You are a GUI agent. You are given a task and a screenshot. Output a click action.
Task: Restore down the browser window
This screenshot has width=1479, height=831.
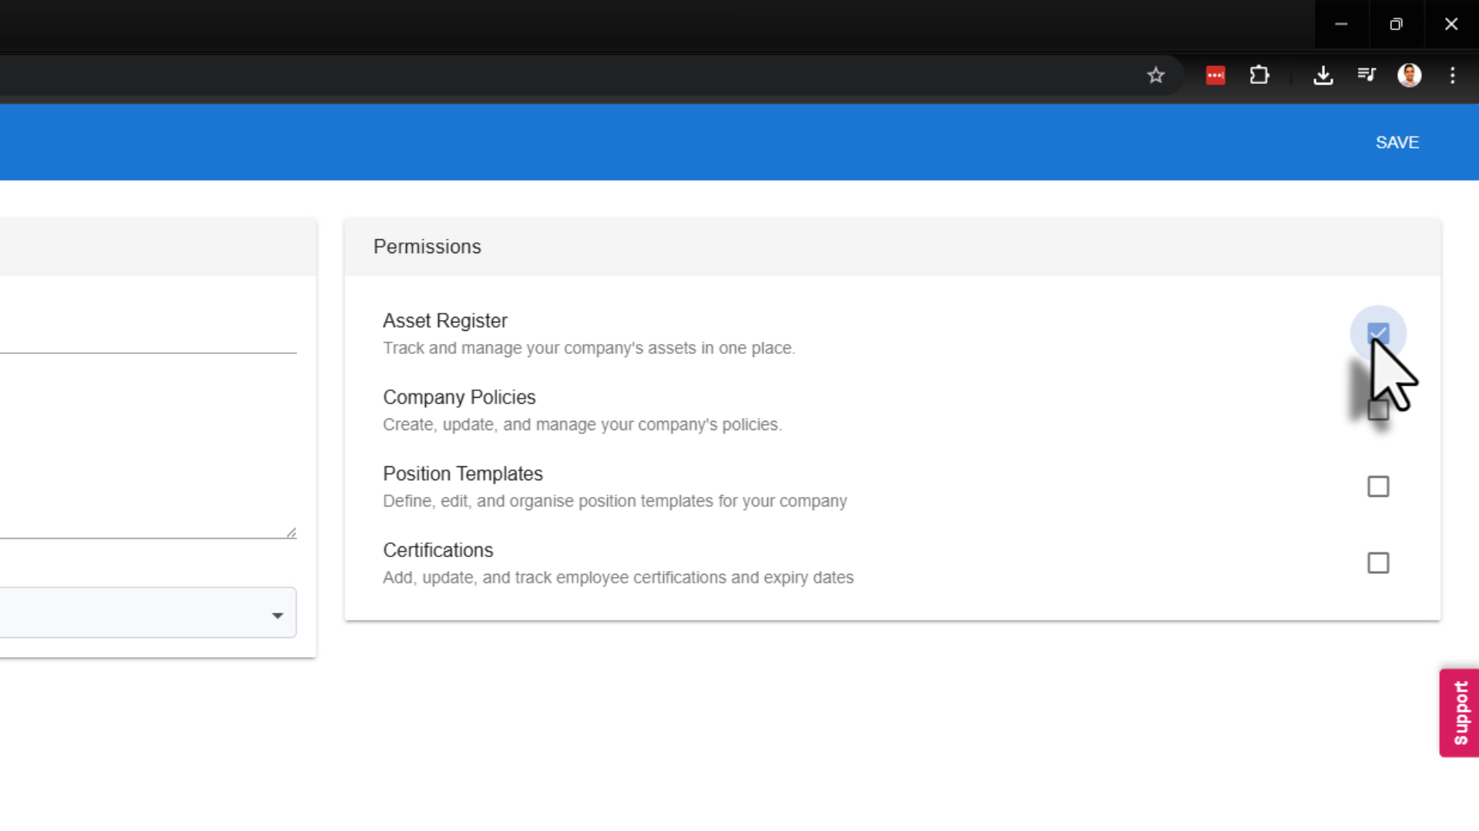[1396, 25]
